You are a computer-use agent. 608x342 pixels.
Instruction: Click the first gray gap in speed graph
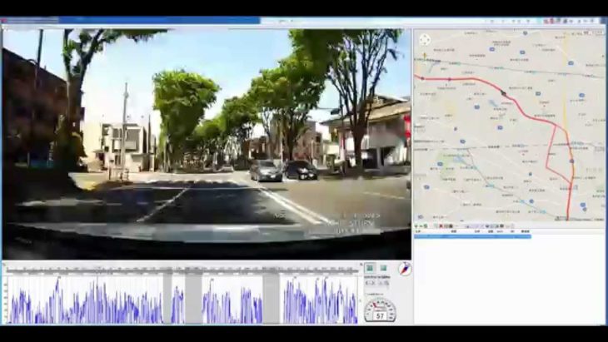[x=167, y=300]
